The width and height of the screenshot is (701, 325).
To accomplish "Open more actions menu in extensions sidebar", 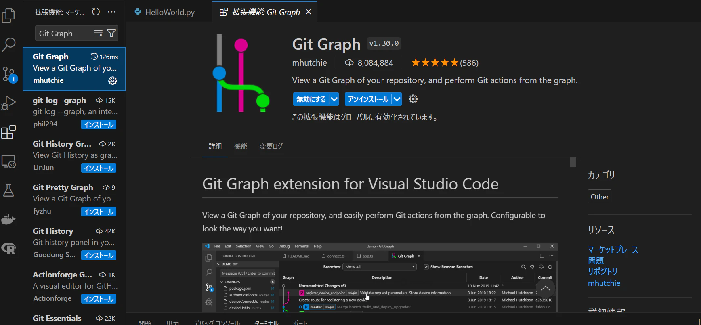I will (x=112, y=12).
